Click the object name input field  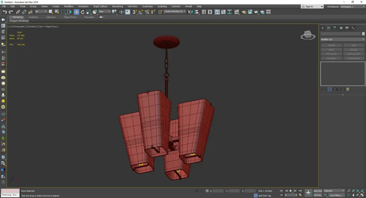tap(340, 34)
